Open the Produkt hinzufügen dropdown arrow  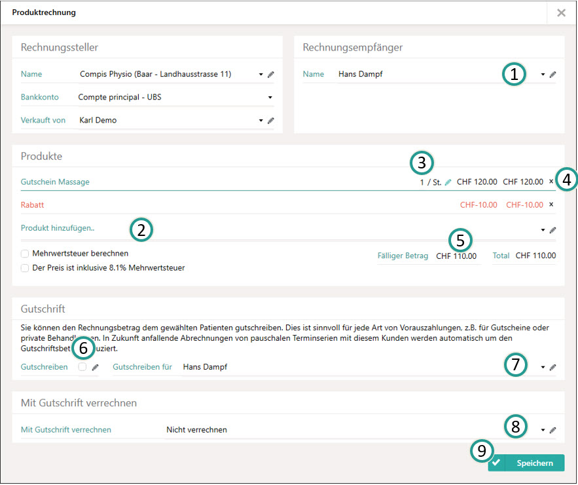(x=543, y=230)
